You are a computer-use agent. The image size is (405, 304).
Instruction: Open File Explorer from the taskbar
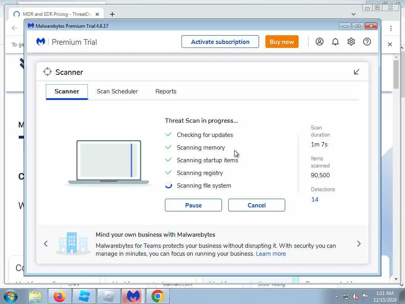coord(35,296)
